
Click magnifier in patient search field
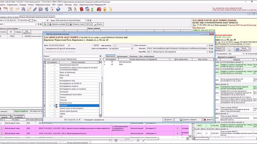pos(39,24)
